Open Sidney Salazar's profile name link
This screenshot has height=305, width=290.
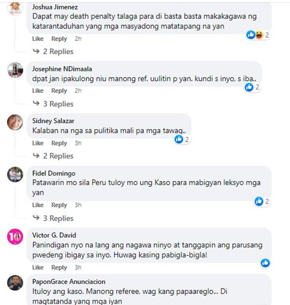(x=53, y=121)
